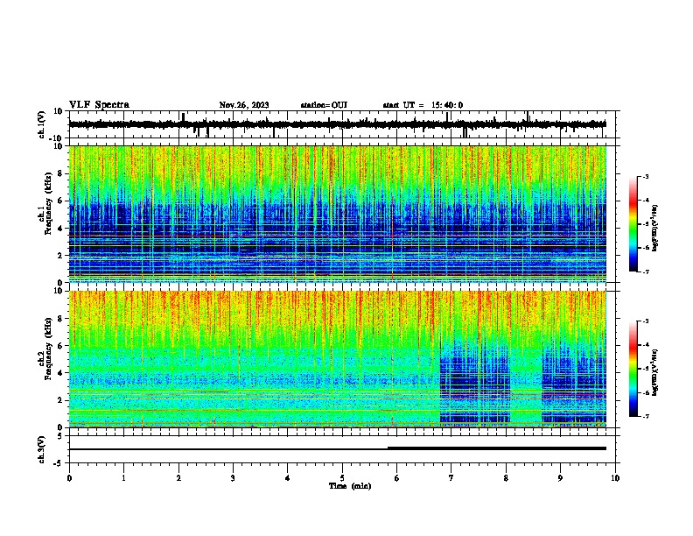Screen dimensions: 693x536
Task: Click the time axis tick '10'
Action: point(615,478)
